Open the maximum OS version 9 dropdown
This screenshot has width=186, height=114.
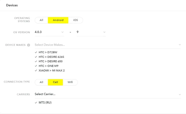91,32
